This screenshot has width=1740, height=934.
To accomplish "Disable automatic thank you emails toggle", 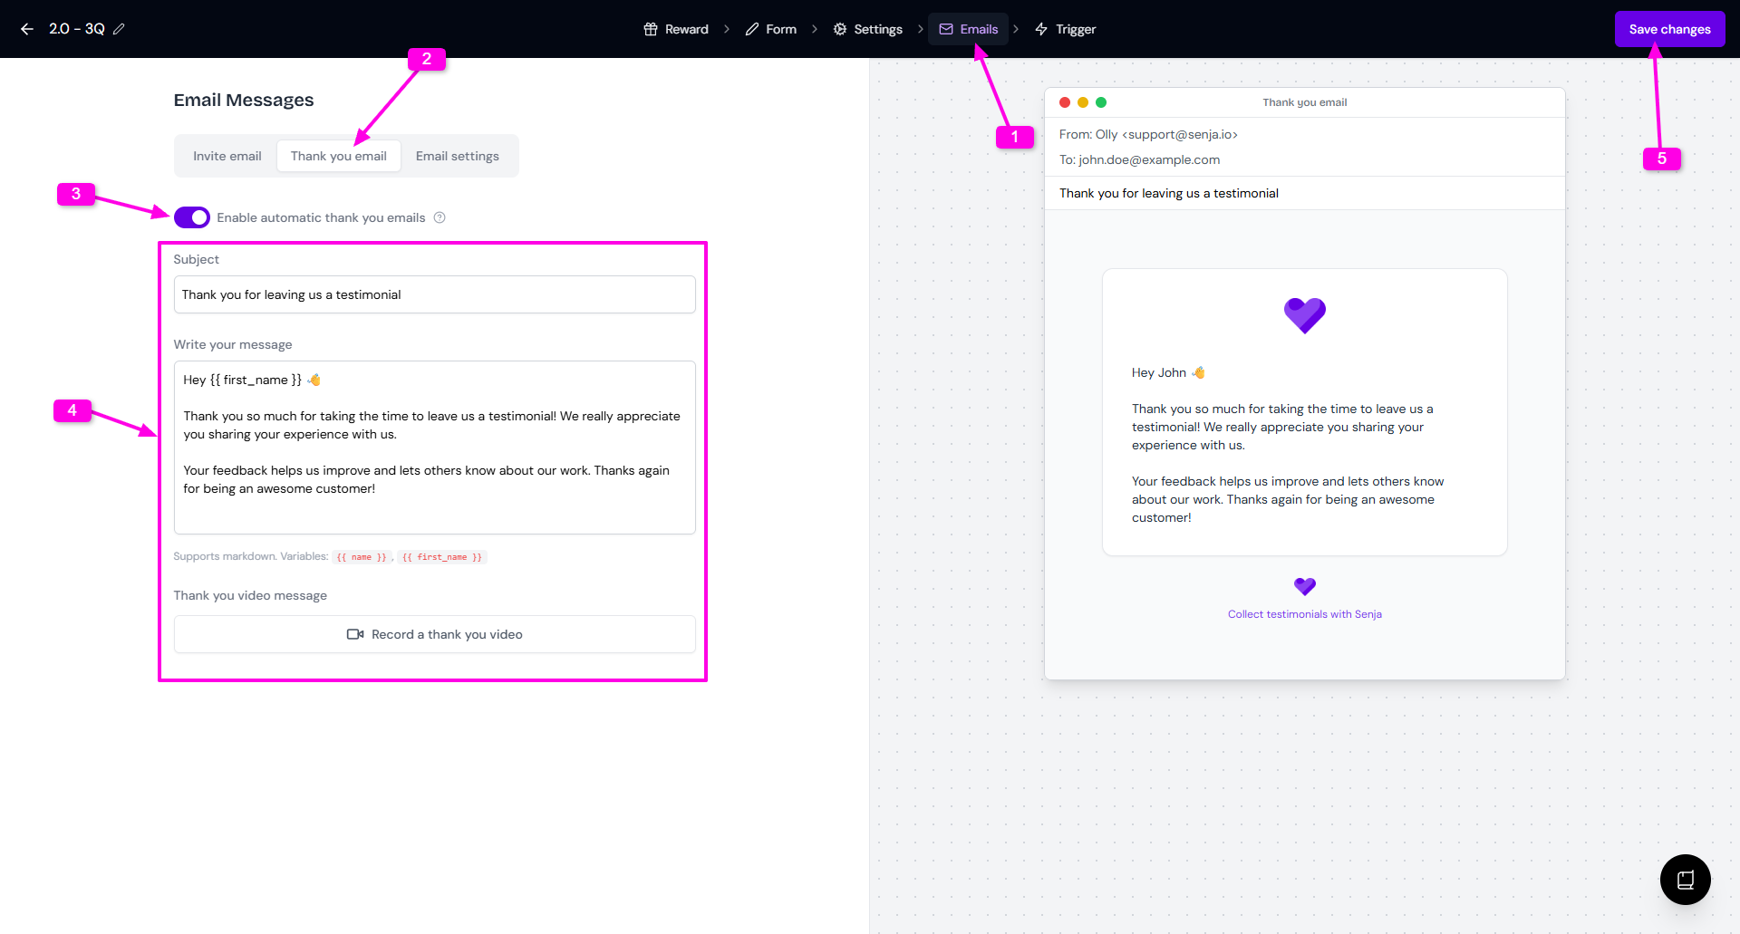I will pos(192,217).
